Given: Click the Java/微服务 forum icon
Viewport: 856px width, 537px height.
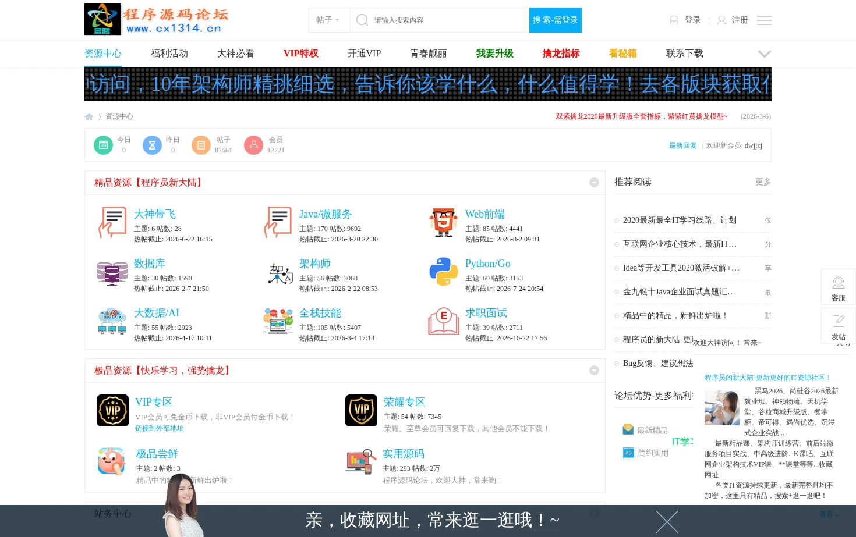Looking at the screenshot, I should click(278, 222).
